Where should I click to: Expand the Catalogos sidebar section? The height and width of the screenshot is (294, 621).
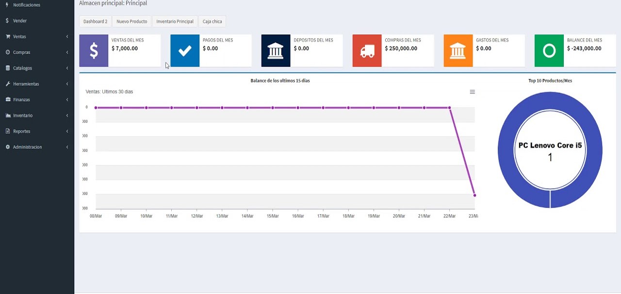tap(22, 68)
